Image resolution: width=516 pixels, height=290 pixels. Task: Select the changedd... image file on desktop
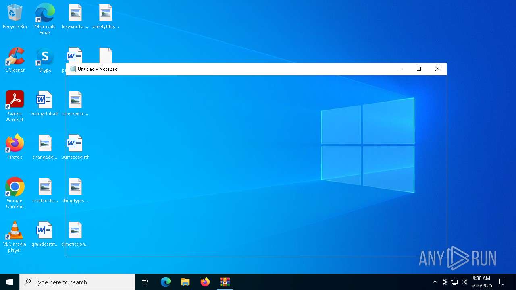tap(45, 147)
